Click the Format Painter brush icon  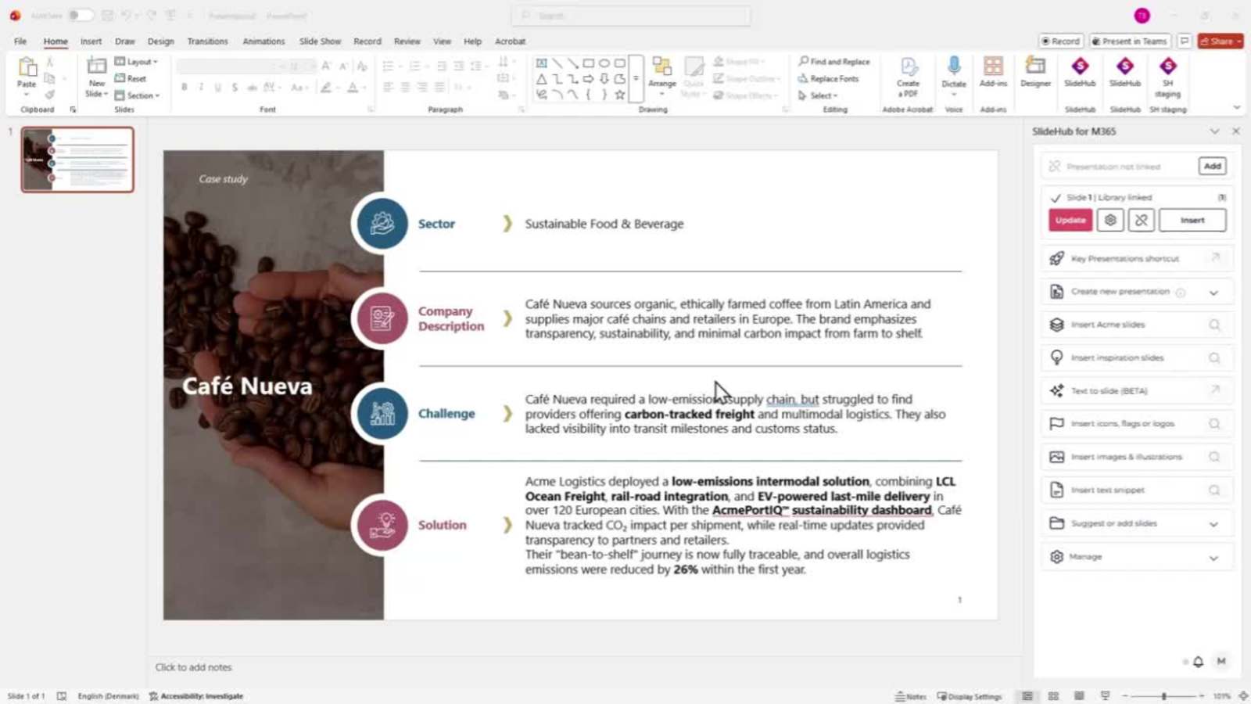49,95
